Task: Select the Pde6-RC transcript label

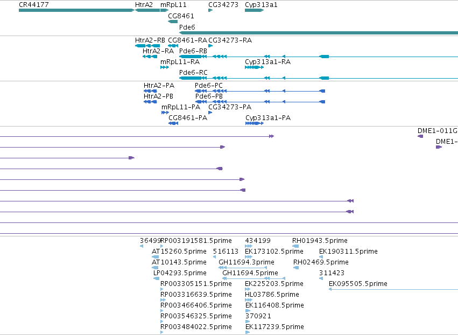Action: coord(193,73)
